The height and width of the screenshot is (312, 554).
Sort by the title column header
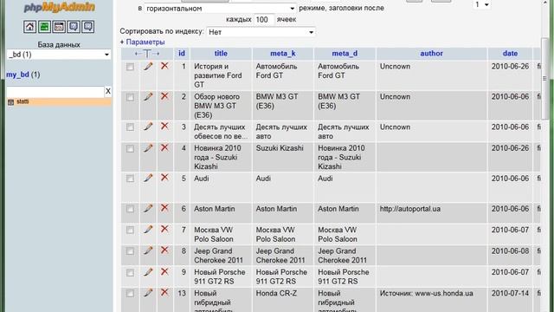221,54
